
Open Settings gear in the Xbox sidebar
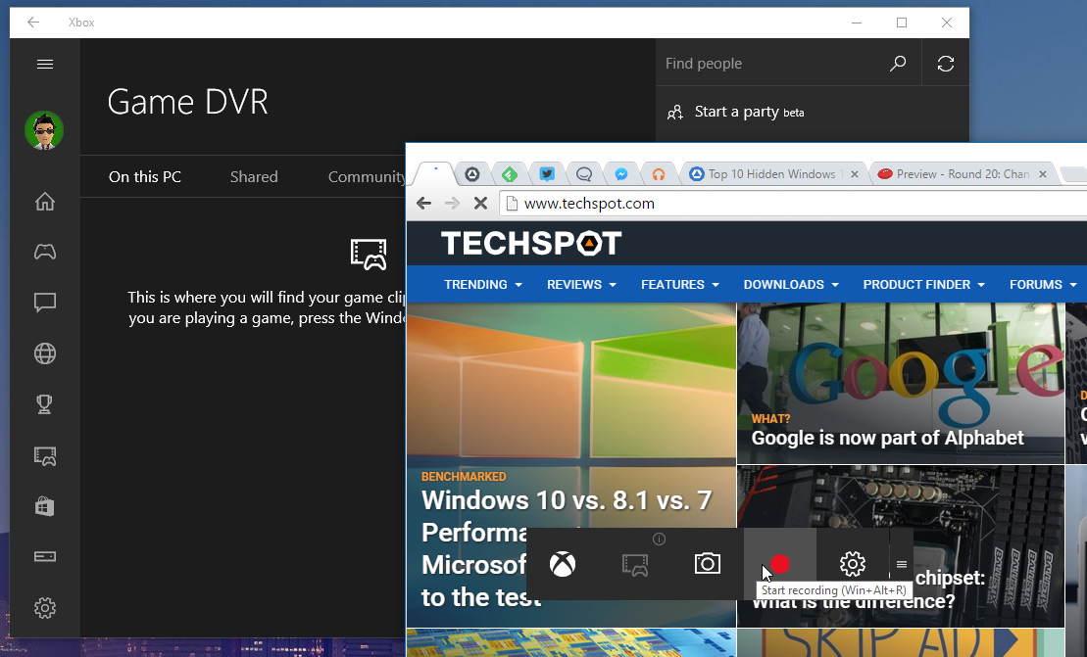(45, 608)
